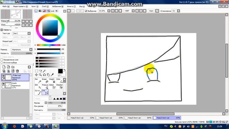Screen dimensions: 229x129
Task: Open the brush size multiplier dropdown
Action: [x=46, y=103]
